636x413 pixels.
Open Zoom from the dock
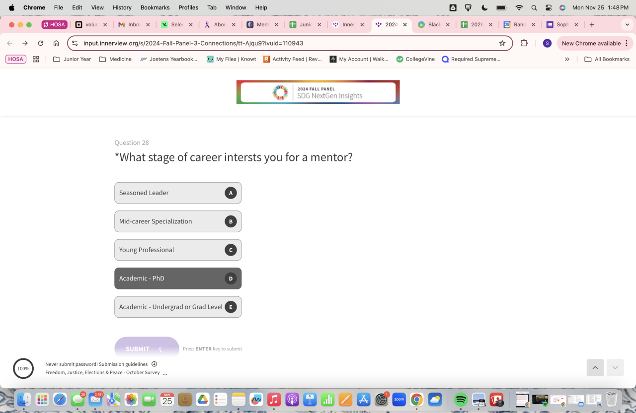click(399, 399)
